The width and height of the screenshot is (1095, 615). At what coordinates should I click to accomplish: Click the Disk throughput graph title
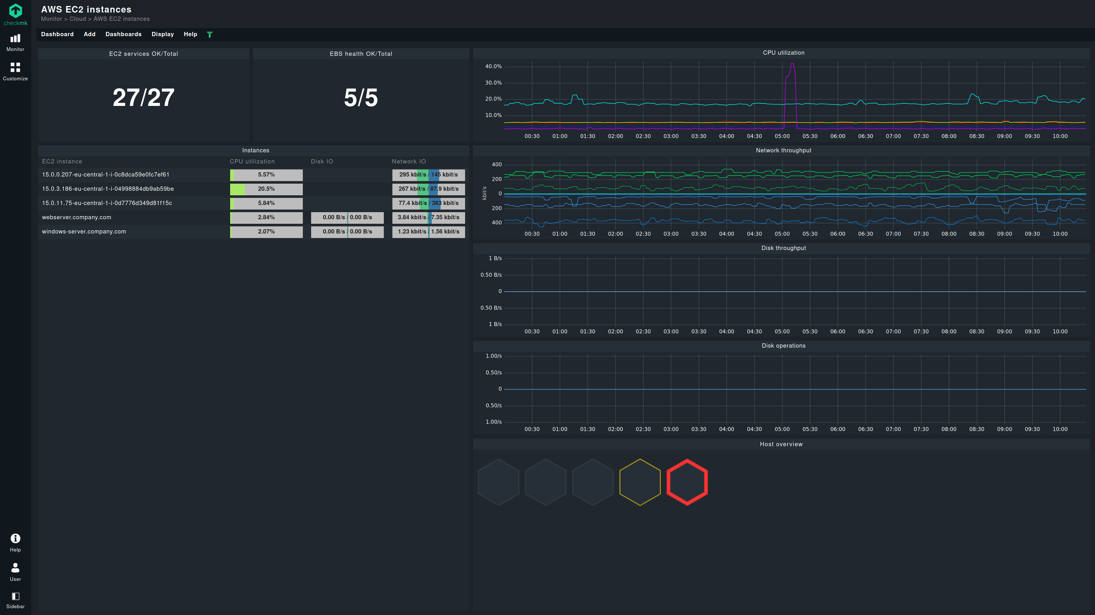click(783, 248)
